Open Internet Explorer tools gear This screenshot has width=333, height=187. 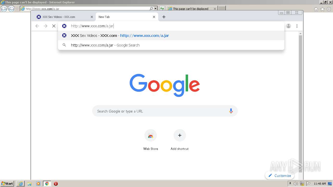329,9
